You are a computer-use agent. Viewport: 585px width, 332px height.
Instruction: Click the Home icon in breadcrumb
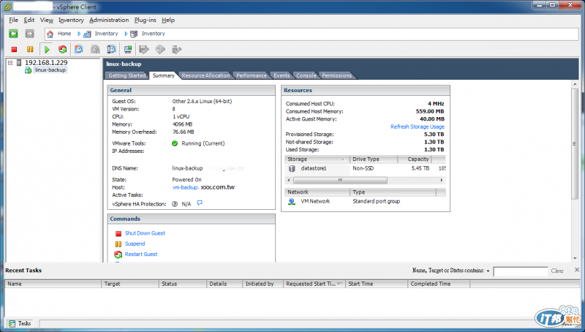[x=50, y=34]
